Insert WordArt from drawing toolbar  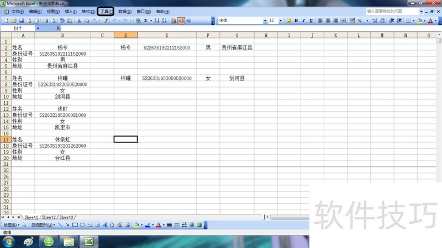pos(105,225)
